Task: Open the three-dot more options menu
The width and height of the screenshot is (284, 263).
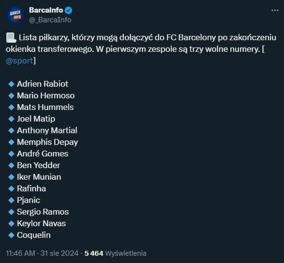Action: pos(275,10)
